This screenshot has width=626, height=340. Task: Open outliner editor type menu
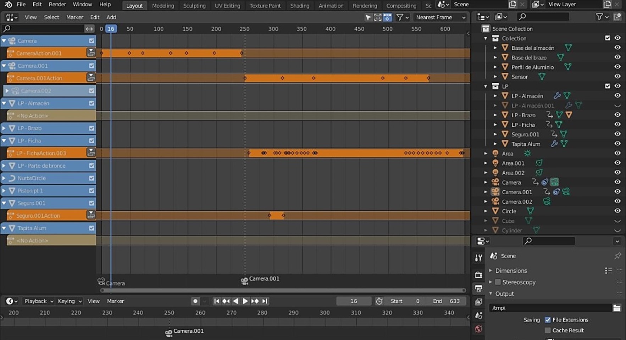(483, 17)
